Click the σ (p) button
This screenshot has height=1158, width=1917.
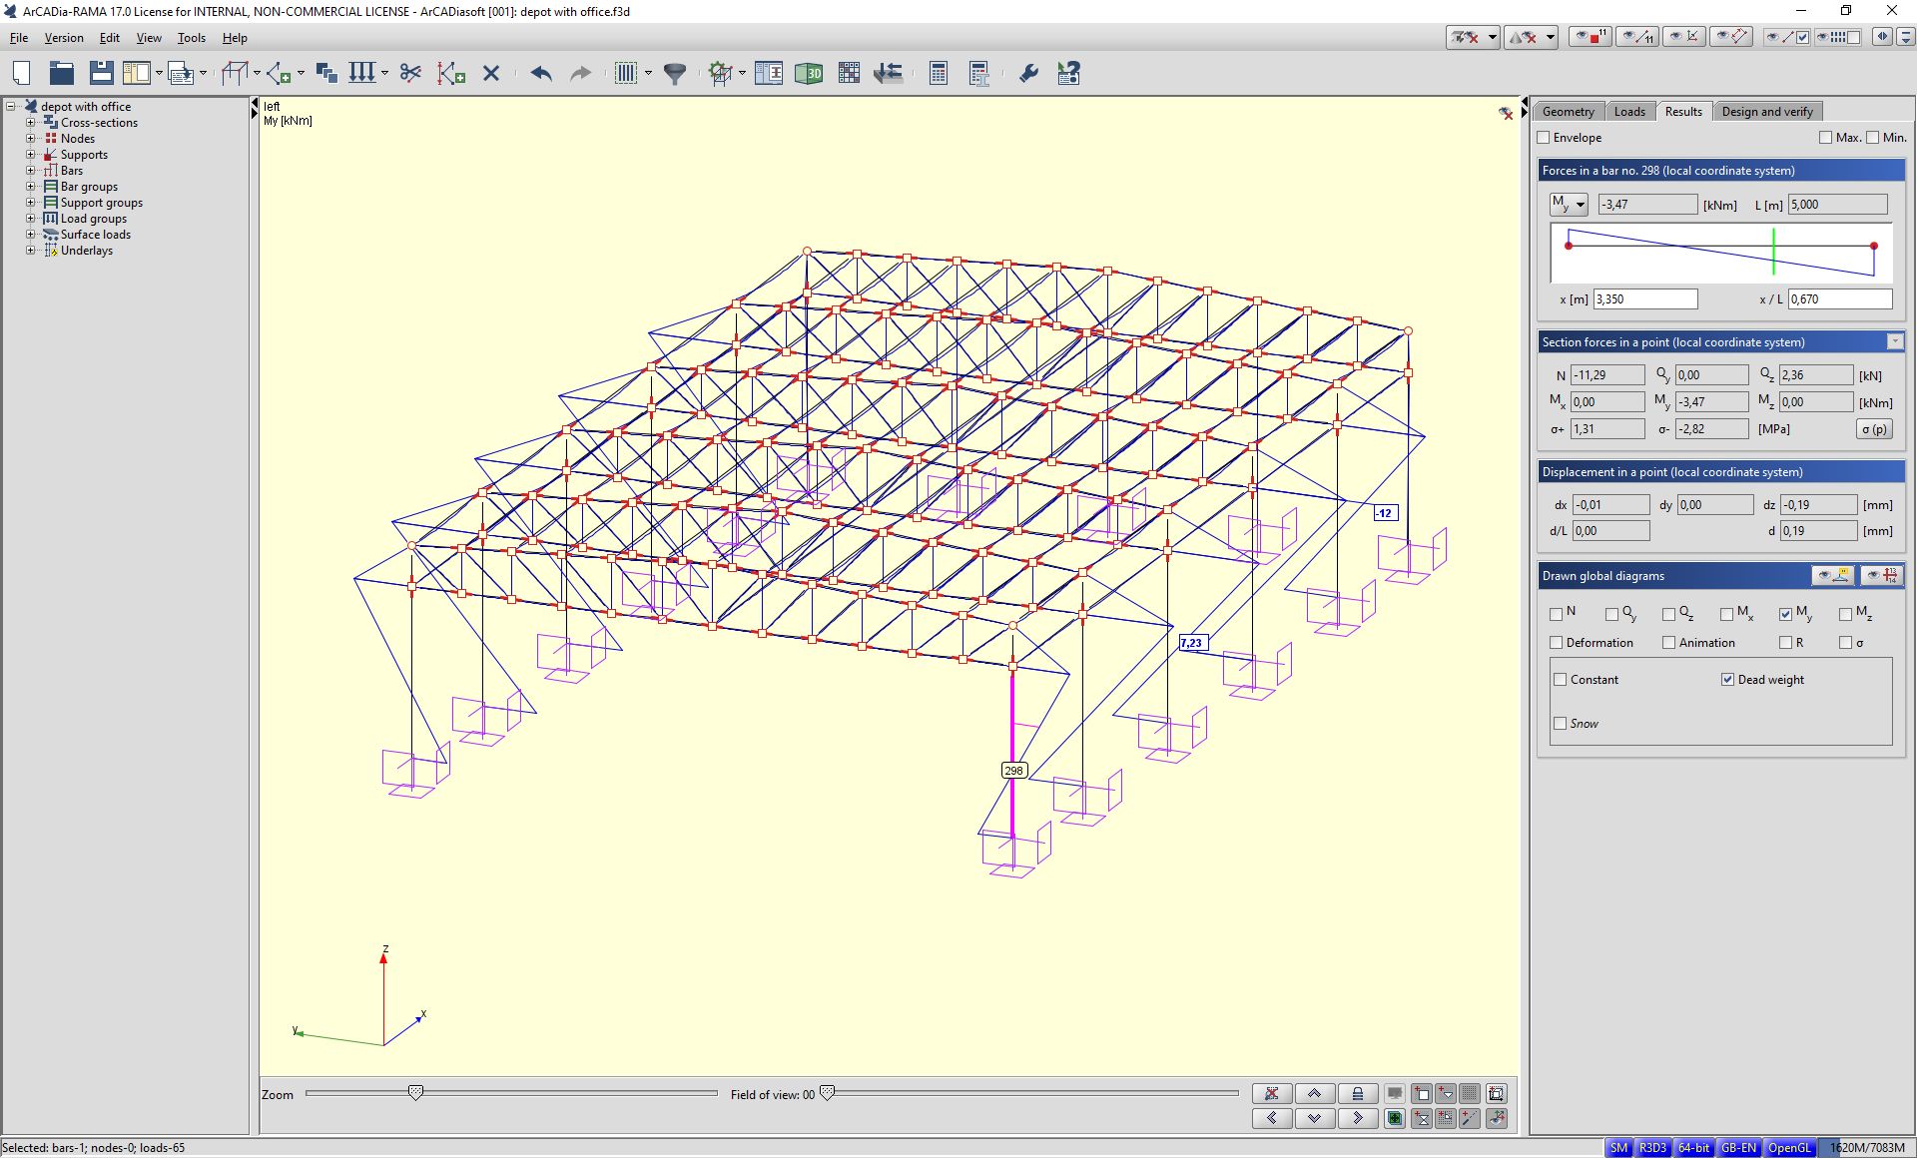pos(1874,429)
